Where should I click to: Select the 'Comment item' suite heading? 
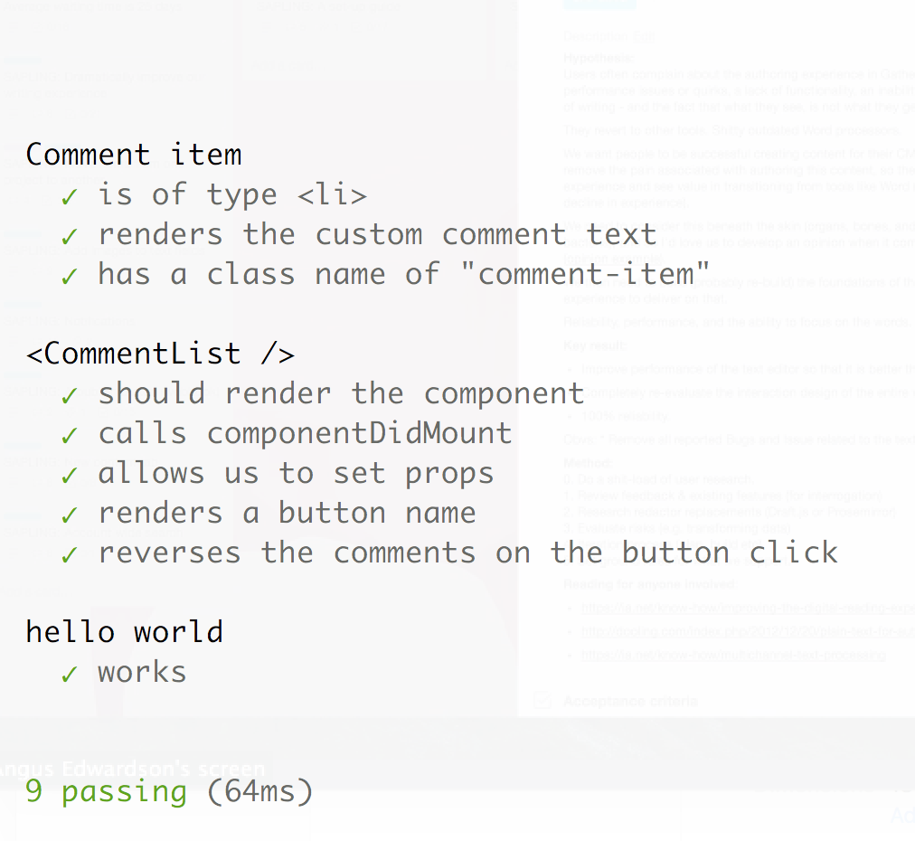(x=134, y=156)
